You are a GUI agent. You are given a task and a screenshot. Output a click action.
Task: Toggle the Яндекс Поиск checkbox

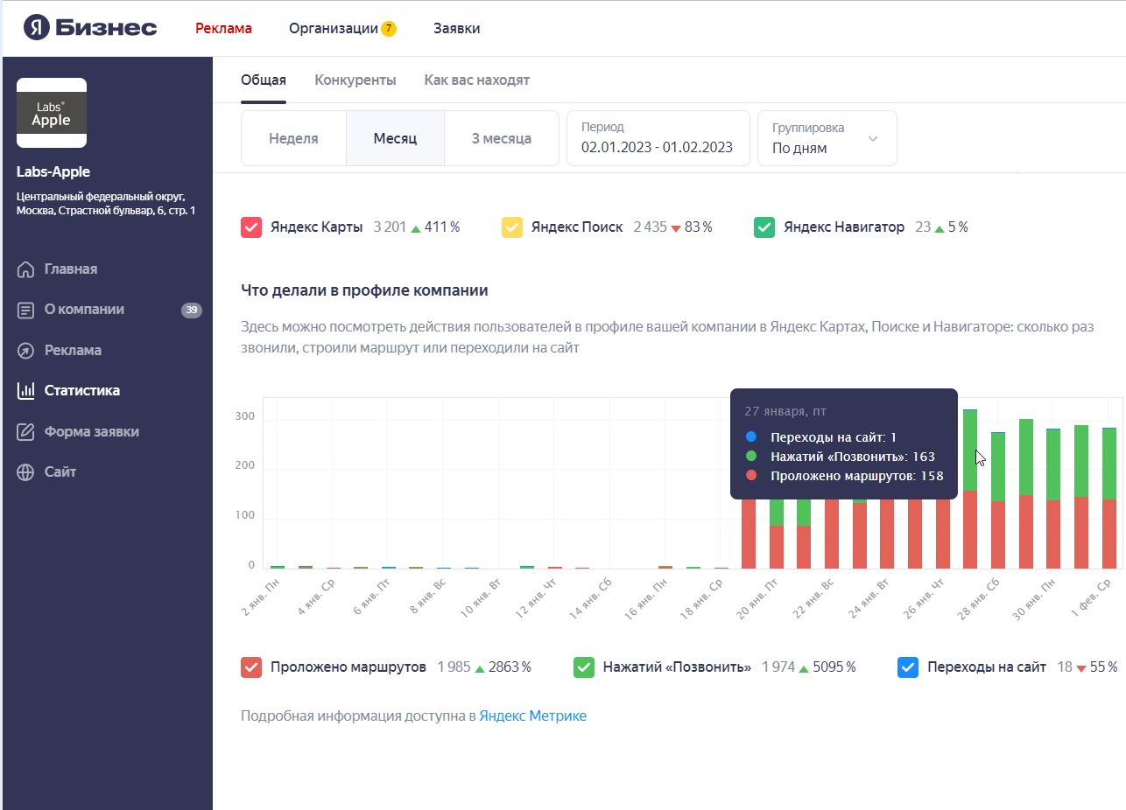[511, 227]
